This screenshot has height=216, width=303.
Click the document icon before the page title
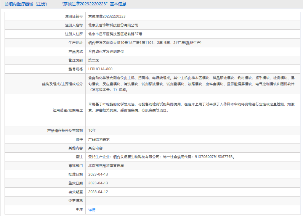[6, 4]
